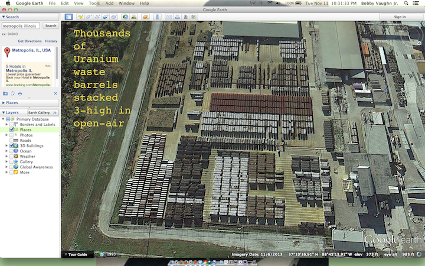Enable the Ocean layer checkbox

[11, 151]
